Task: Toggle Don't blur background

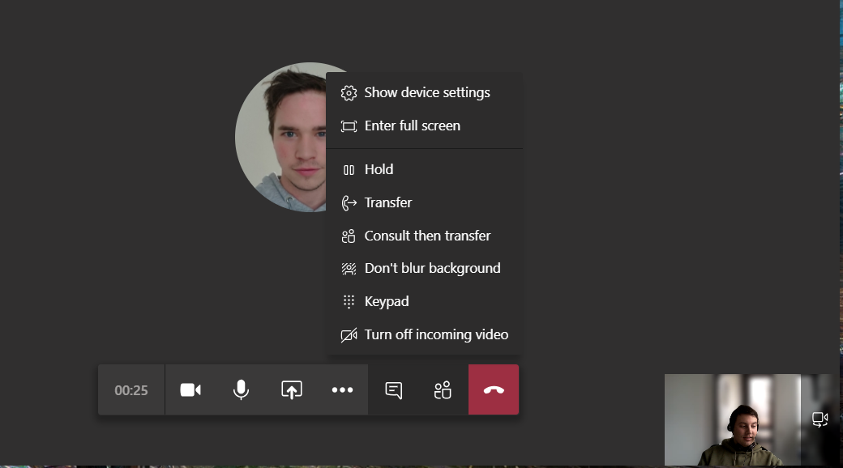Action: [432, 268]
